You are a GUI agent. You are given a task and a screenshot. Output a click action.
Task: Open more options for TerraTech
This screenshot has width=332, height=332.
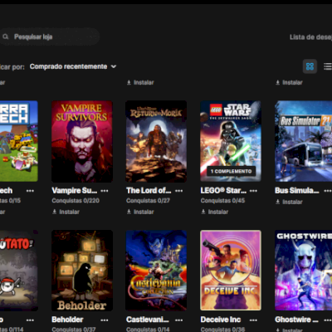pos(30,191)
